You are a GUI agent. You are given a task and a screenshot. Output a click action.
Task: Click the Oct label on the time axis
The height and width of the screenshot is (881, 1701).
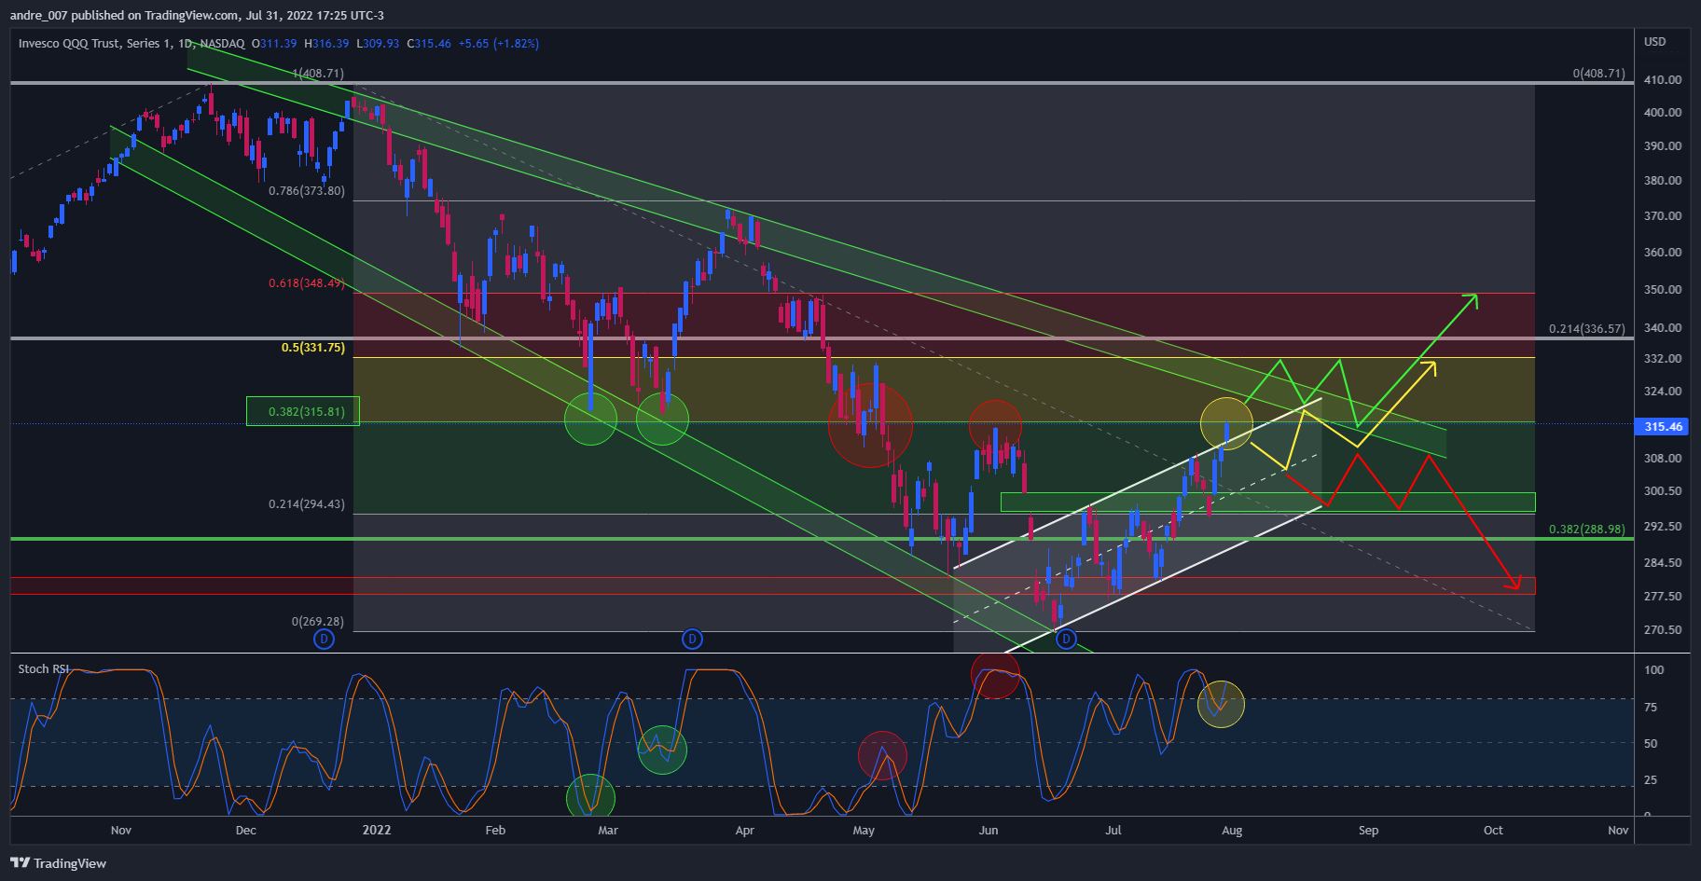pos(1493,831)
